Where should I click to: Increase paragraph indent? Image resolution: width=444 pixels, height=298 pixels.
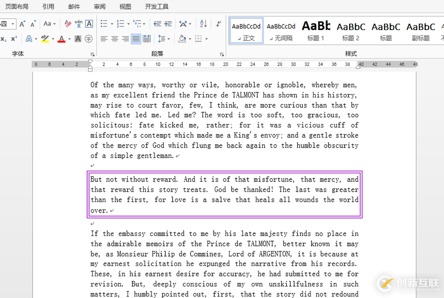pos(168,24)
